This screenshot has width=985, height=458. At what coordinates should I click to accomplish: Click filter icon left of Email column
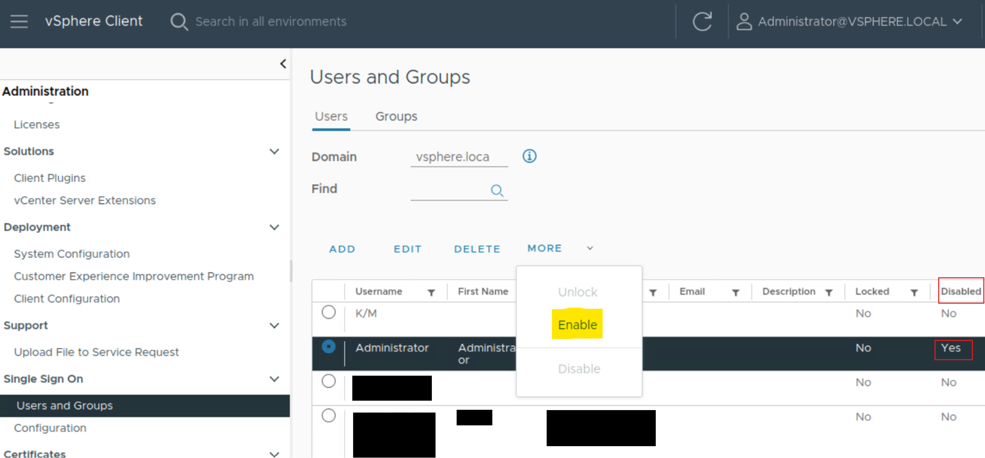653,292
